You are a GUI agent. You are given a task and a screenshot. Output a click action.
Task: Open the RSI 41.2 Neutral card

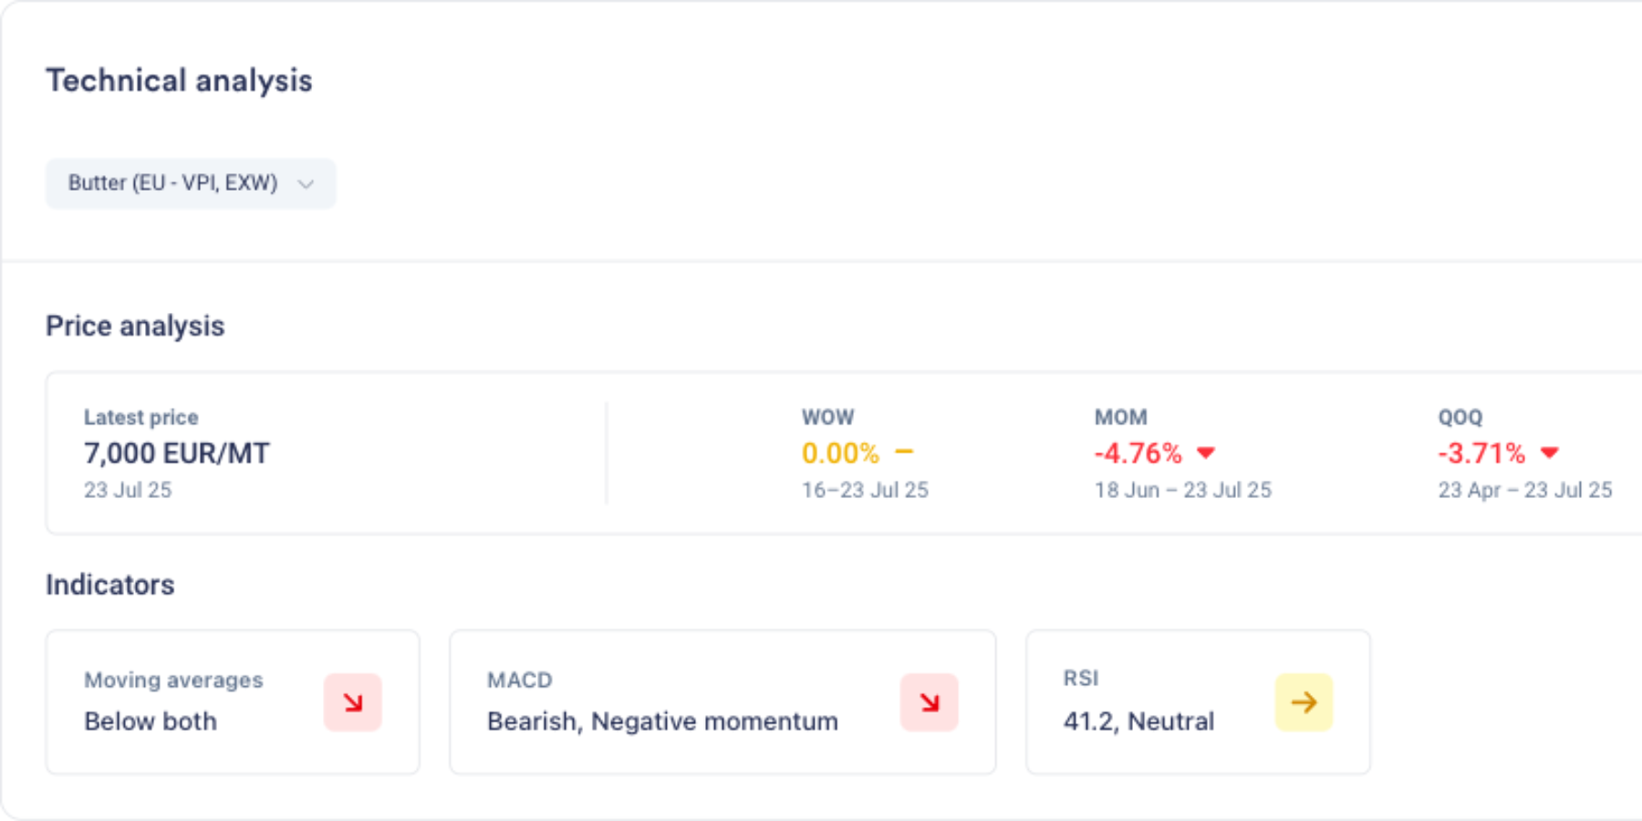click(x=1198, y=701)
